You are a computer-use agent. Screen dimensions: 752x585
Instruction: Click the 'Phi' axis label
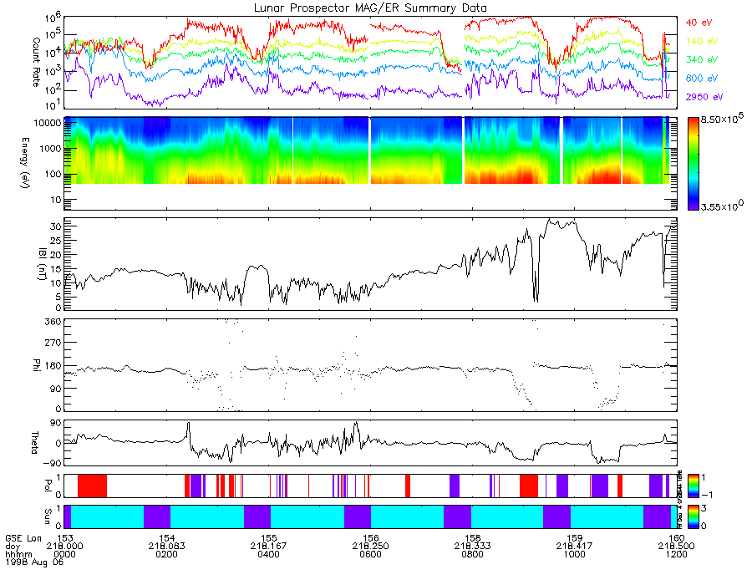click(x=37, y=365)
